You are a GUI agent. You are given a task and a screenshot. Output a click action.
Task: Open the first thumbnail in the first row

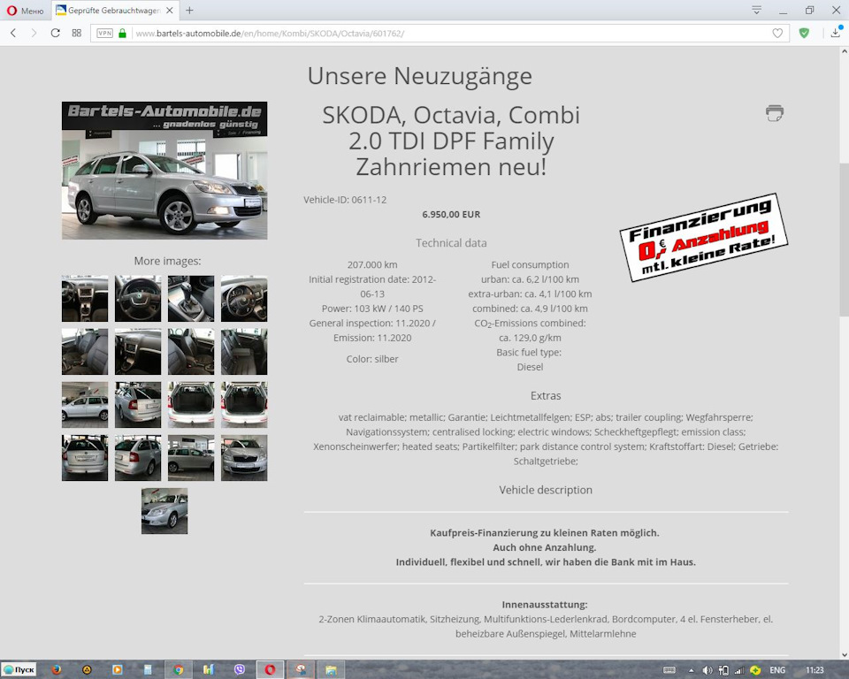(x=85, y=298)
